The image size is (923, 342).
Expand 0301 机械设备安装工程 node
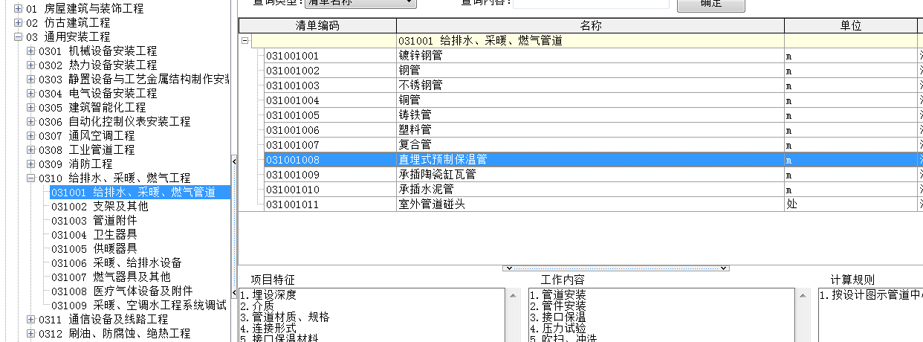tap(30, 51)
